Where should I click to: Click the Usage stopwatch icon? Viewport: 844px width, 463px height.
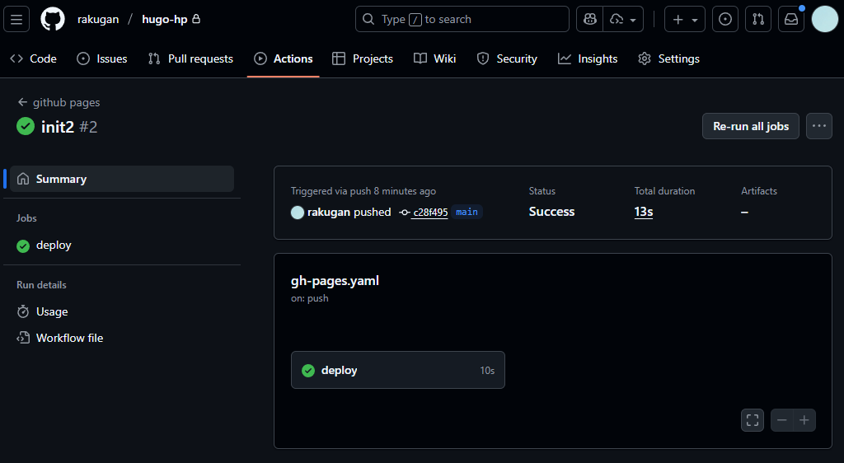click(x=23, y=312)
